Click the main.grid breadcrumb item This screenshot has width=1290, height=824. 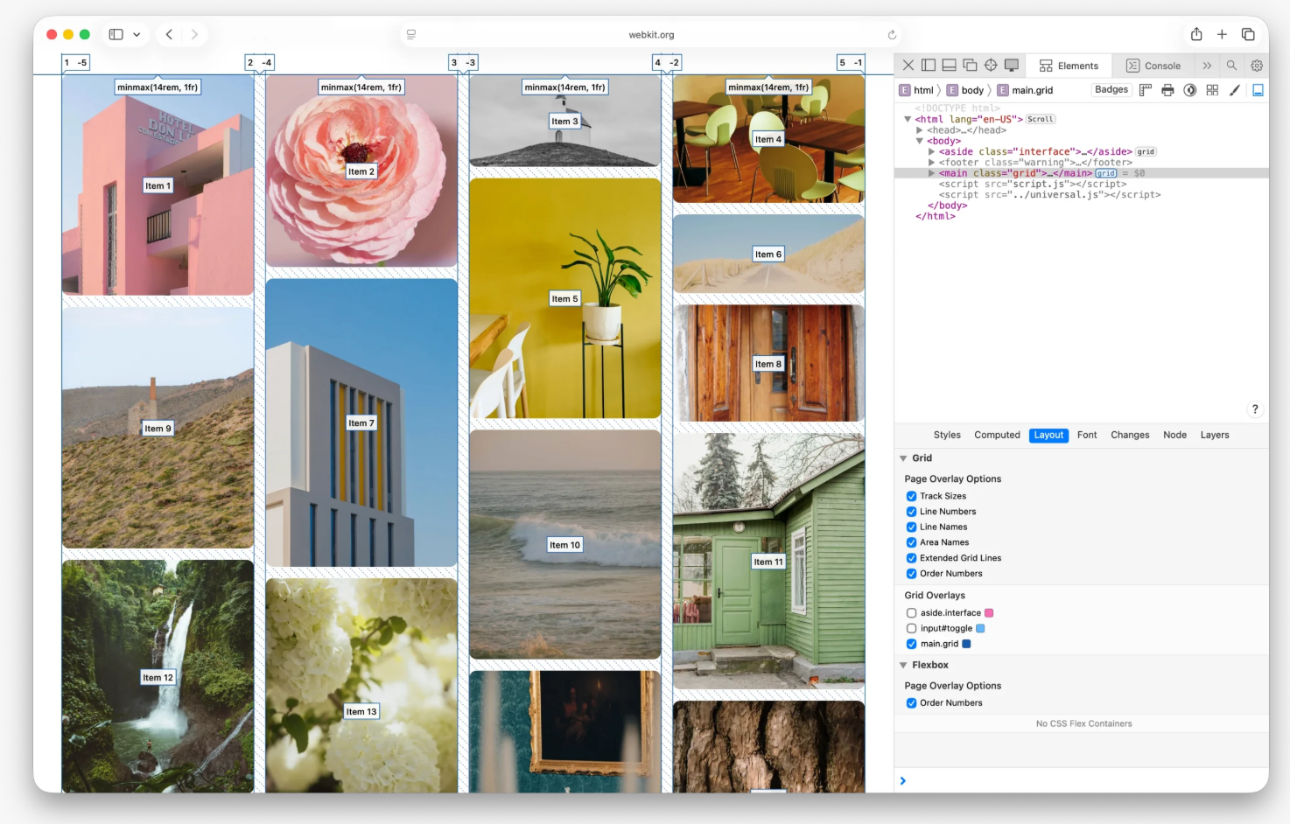pyautogui.click(x=1026, y=90)
